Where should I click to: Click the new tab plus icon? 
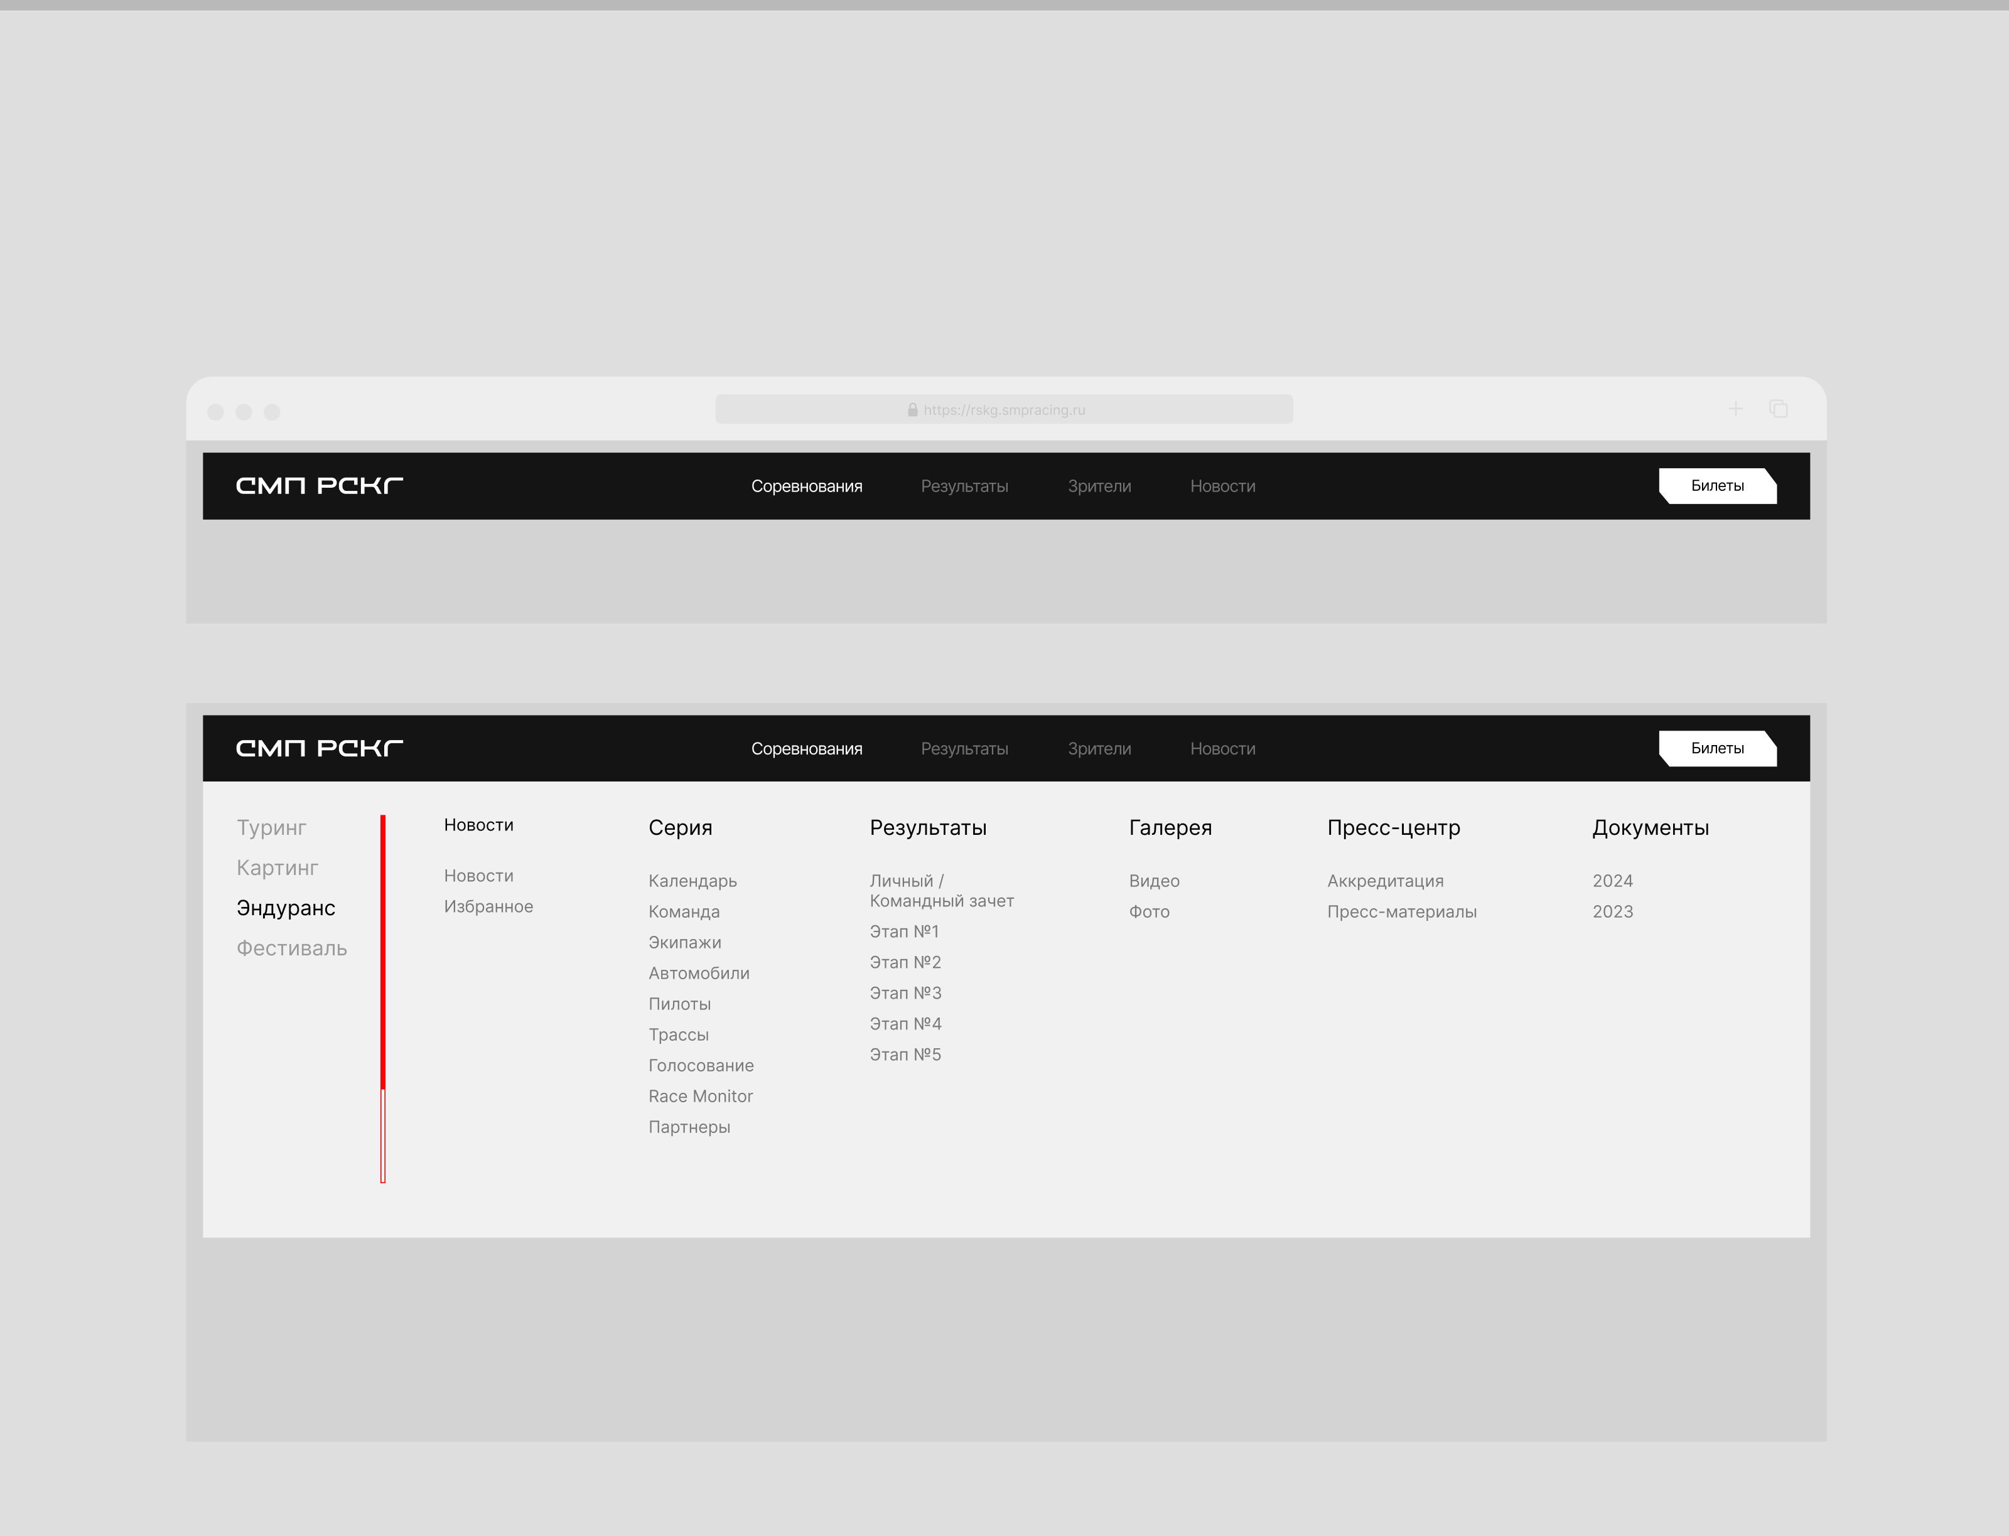pos(1735,409)
